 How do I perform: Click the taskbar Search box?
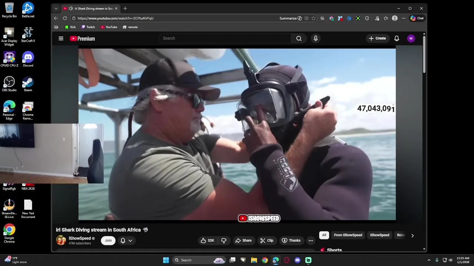[x=199, y=260]
